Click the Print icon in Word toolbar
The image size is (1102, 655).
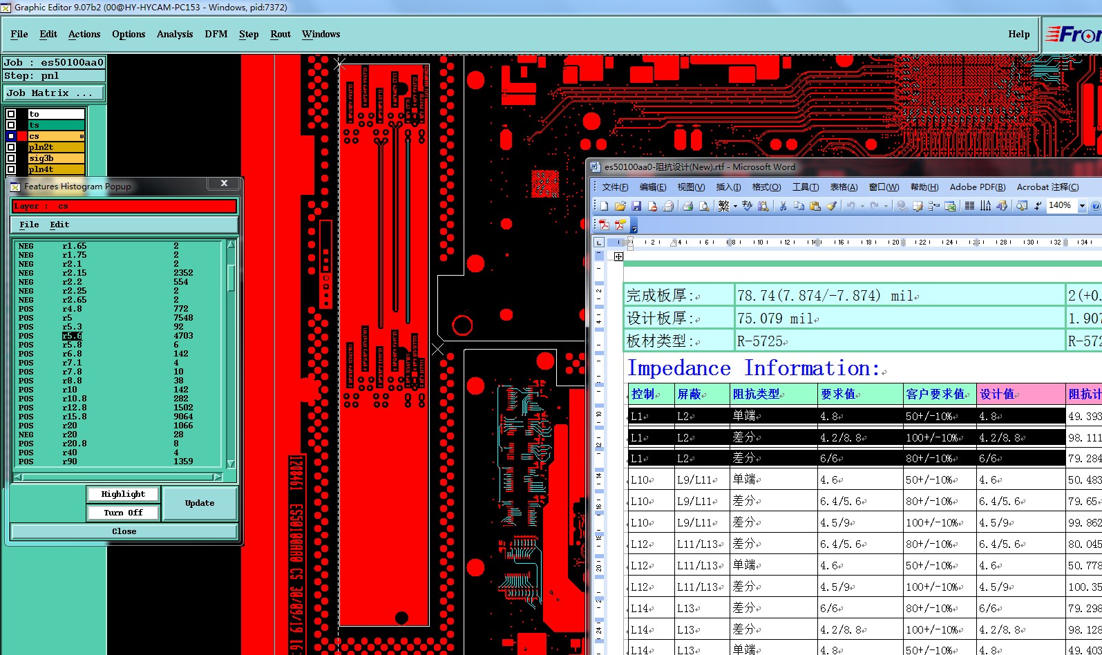click(x=687, y=206)
